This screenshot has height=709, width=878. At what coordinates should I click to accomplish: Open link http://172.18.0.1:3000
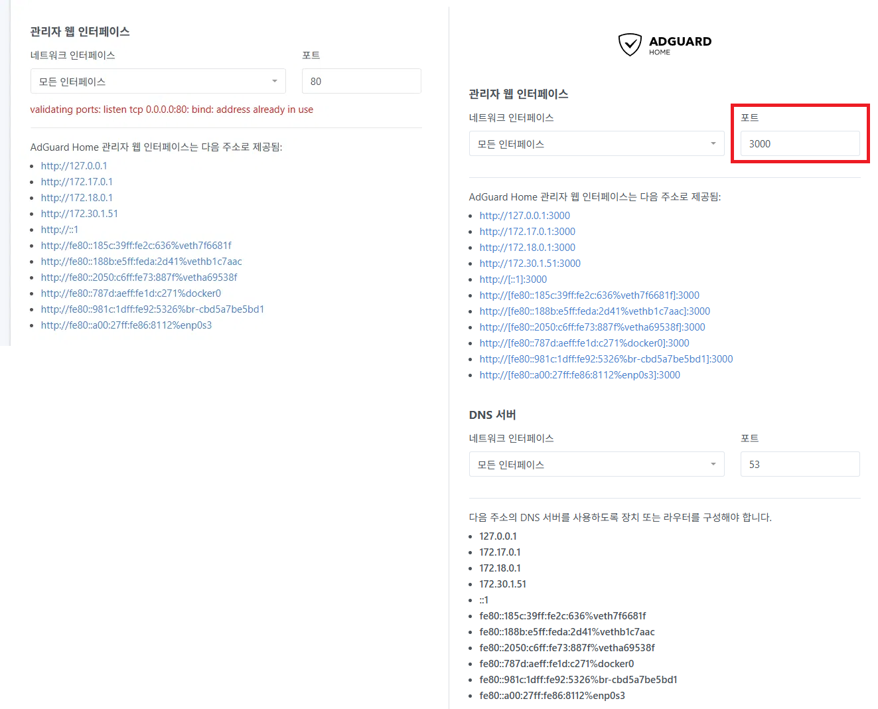(528, 248)
